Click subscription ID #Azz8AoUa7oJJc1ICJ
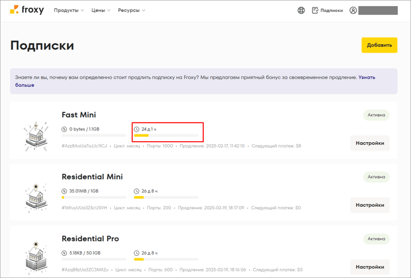 pos(84,146)
